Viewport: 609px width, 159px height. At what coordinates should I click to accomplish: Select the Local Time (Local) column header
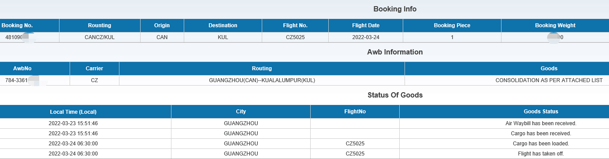73,112
